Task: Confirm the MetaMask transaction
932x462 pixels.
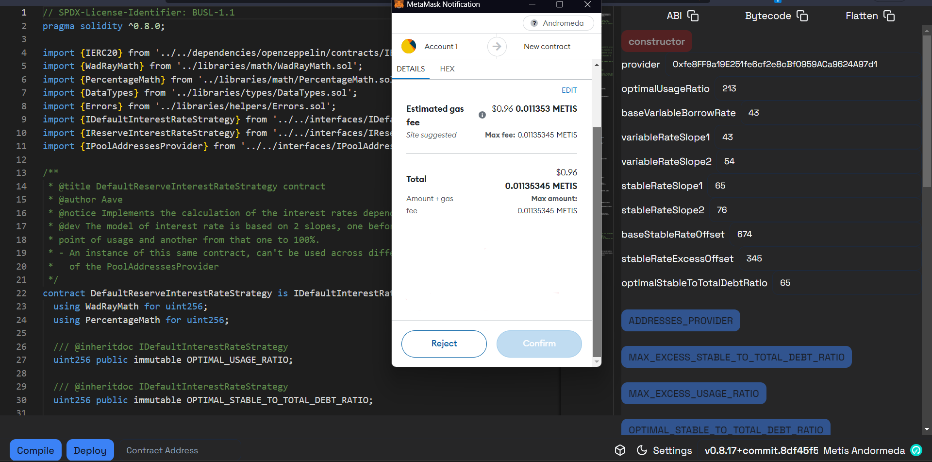Action: tap(539, 343)
